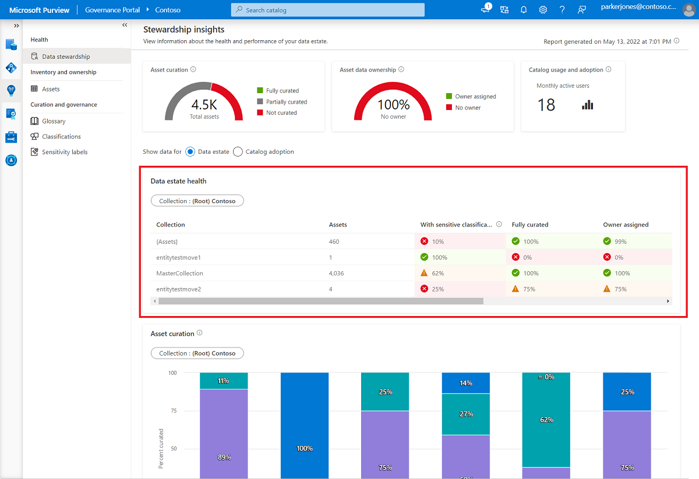Select the lightbulb insights icon in left rail
699x479 pixels.
coord(11,90)
